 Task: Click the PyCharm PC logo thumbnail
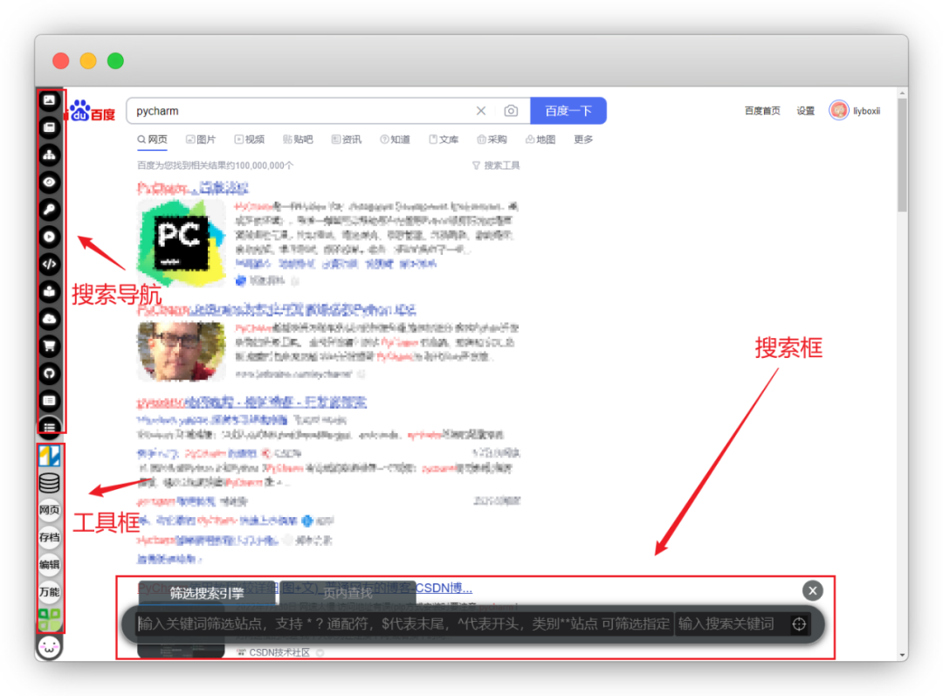(x=182, y=243)
